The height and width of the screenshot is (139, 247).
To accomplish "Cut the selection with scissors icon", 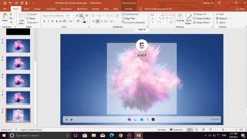I will [11, 14].
